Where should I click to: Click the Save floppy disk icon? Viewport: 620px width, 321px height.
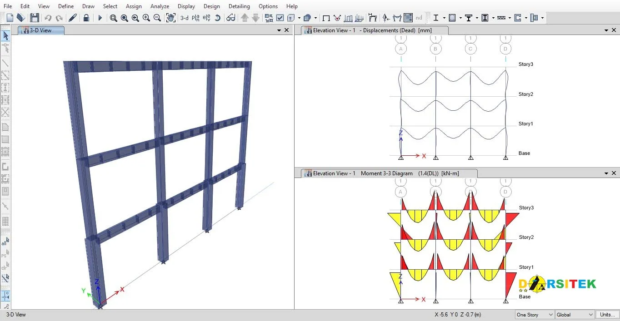click(35, 18)
